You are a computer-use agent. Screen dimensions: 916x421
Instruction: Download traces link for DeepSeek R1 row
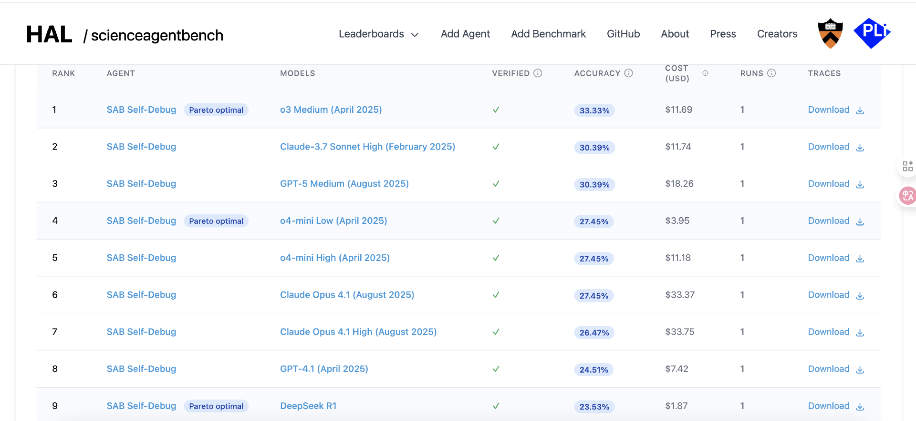(829, 406)
